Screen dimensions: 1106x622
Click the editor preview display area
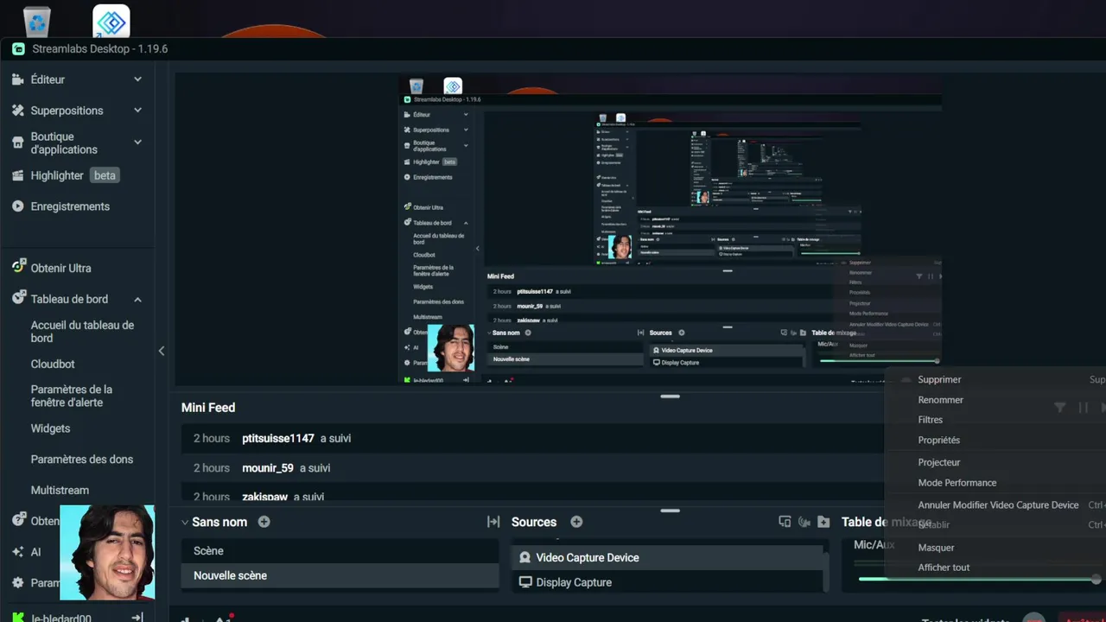click(x=670, y=231)
